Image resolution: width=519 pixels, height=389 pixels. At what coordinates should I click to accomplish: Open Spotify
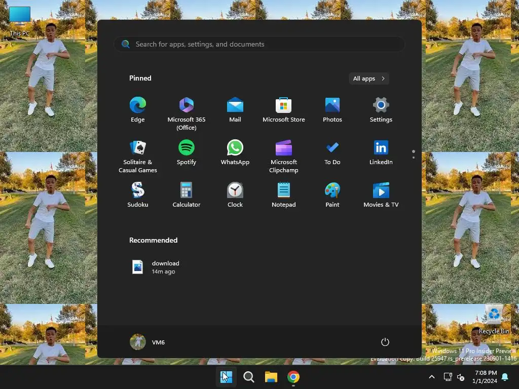pos(187,153)
